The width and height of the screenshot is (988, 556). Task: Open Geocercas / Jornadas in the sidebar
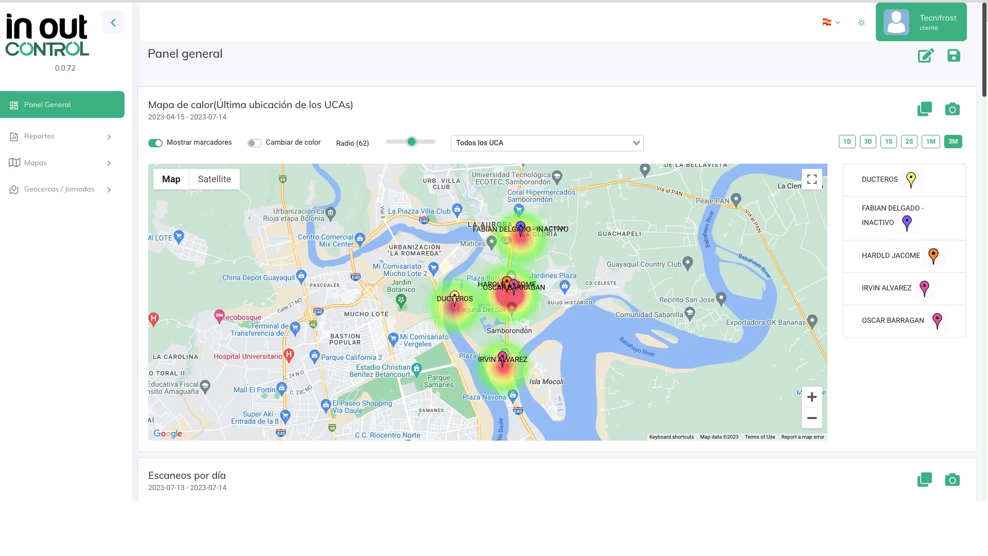(62, 189)
